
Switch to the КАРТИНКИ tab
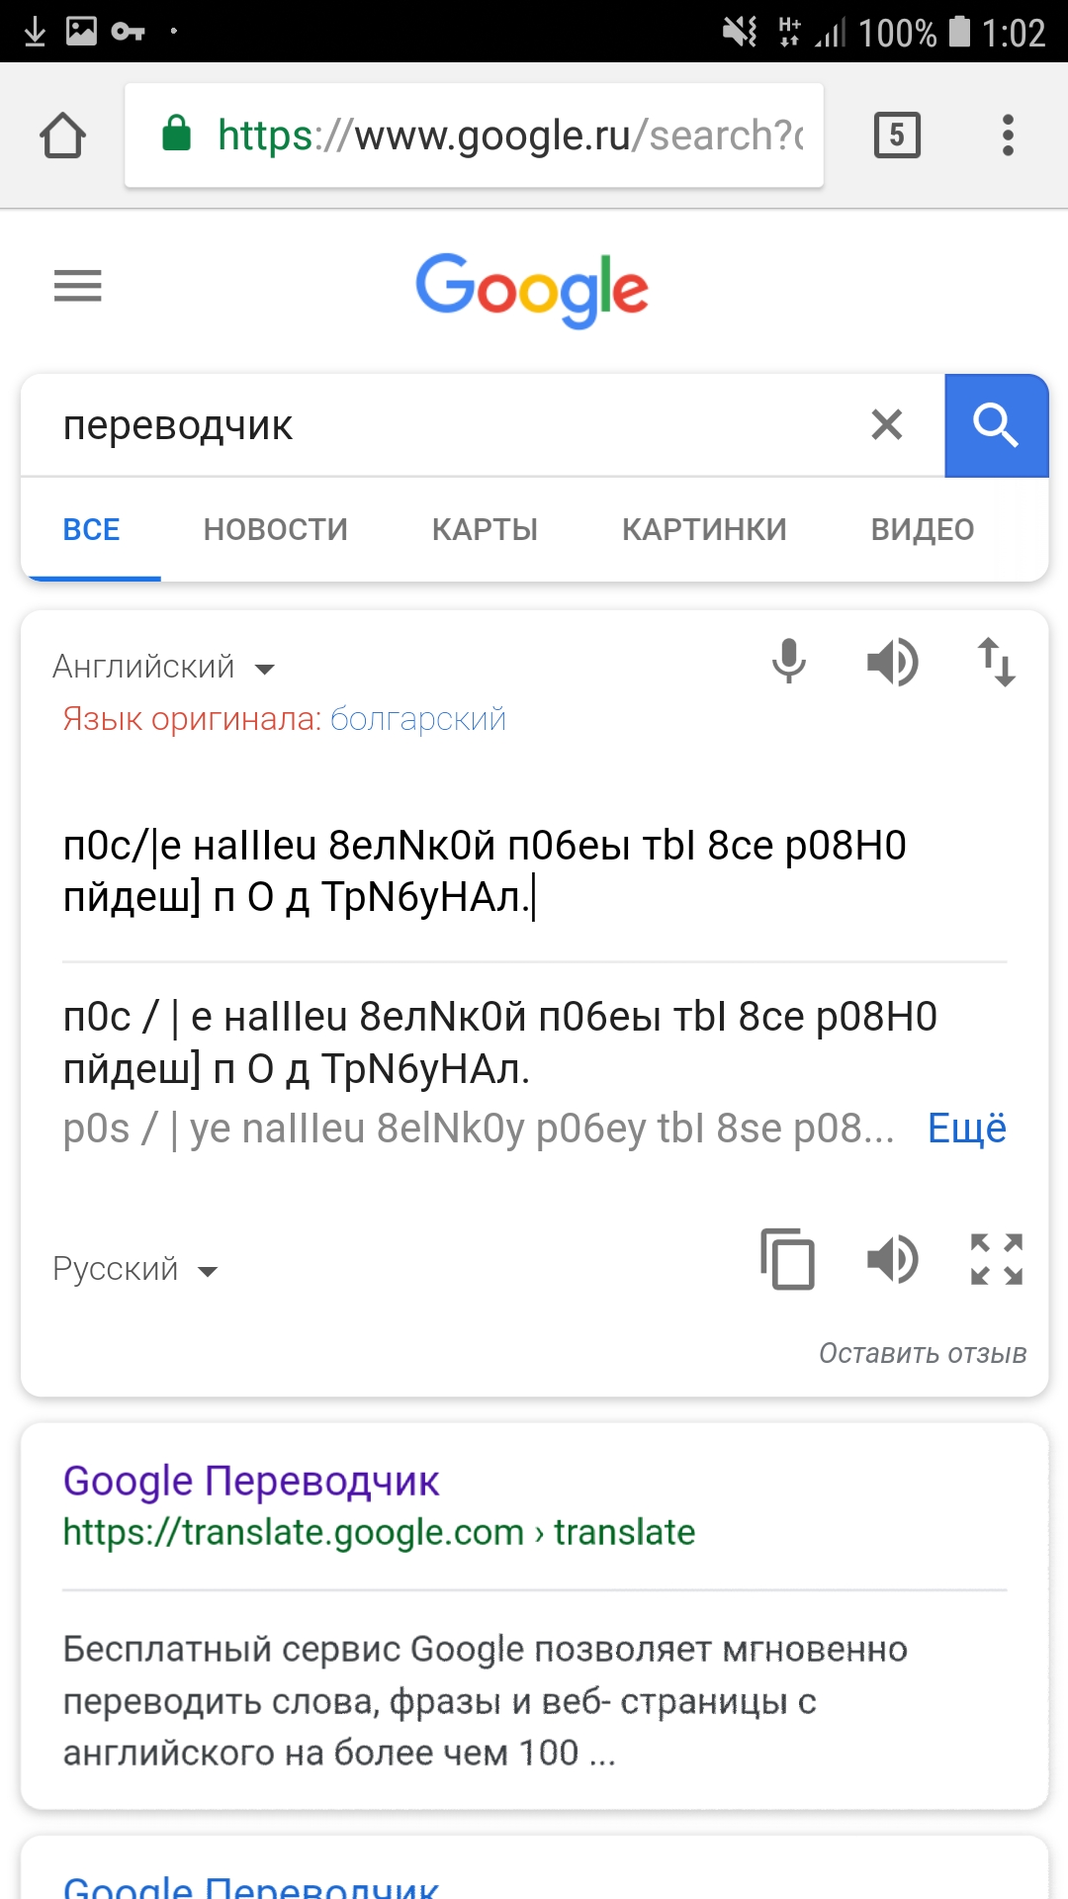tap(704, 530)
